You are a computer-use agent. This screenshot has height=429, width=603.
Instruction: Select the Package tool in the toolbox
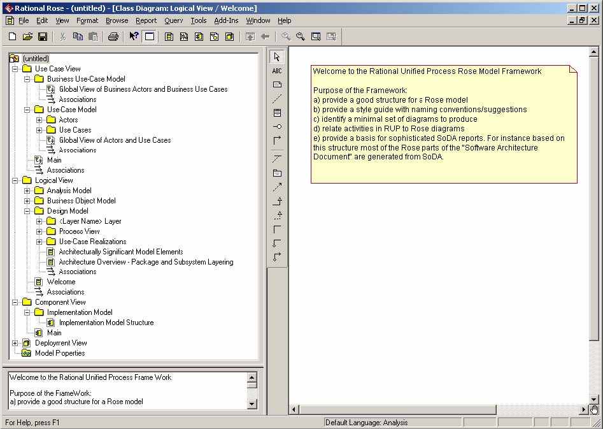(277, 173)
